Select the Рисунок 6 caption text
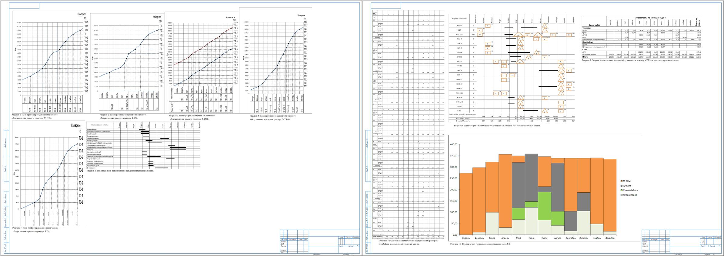This screenshot has height=256, width=724. coord(120,171)
